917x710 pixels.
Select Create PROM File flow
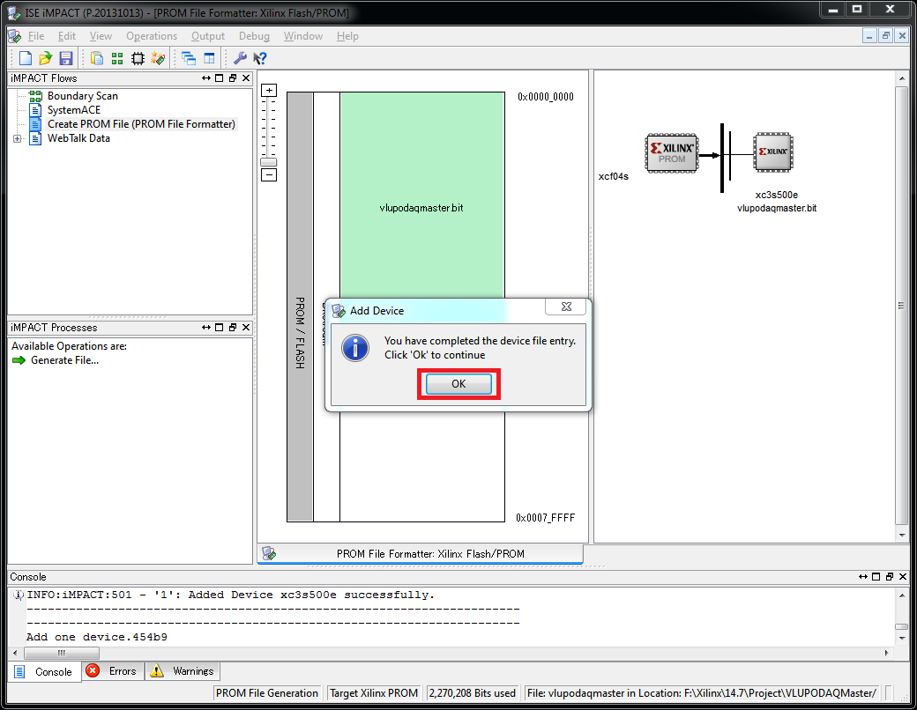(142, 124)
